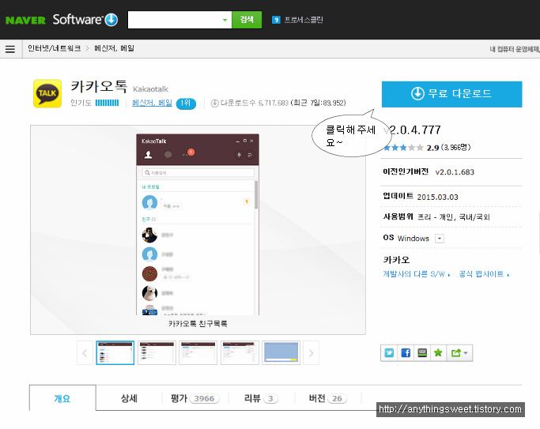The height and width of the screenshot is (429, 540).
Task: Open the Software download logo icon
Action: tap(111, 20)
